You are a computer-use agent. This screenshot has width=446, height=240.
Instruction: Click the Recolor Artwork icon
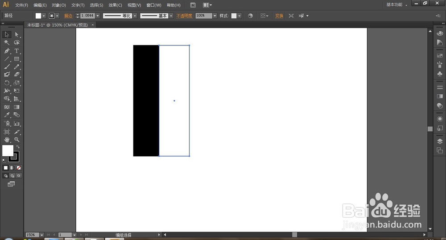[250, 16]
